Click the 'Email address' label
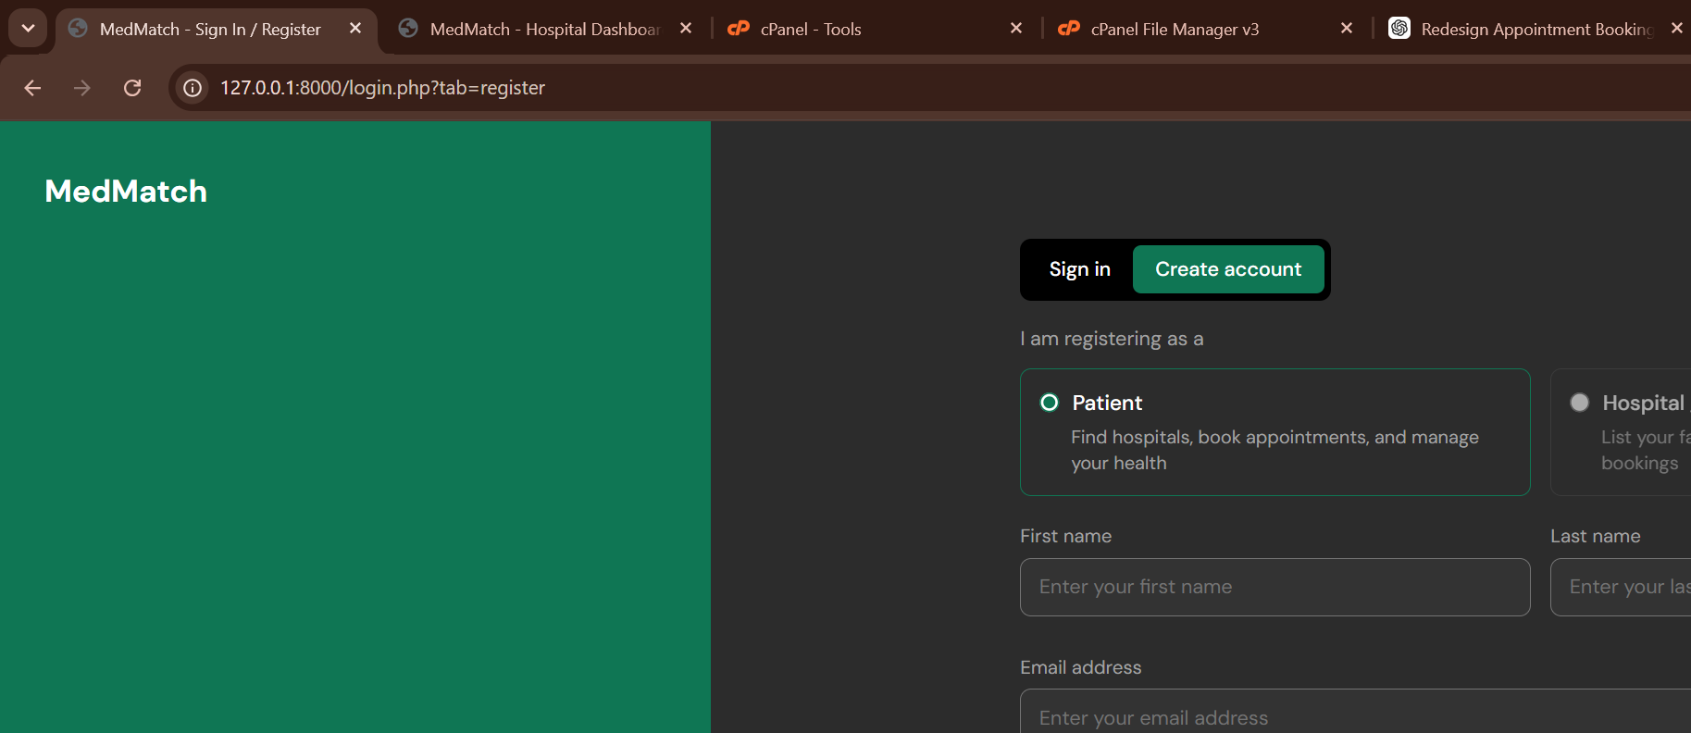 (x=1080, y=667)
